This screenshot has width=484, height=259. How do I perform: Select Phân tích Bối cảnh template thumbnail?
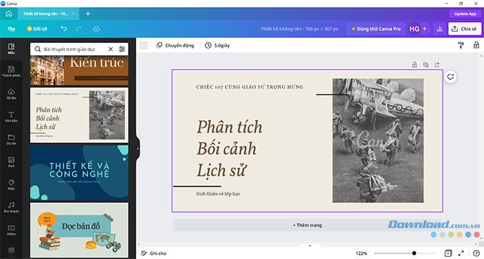tap(79, 115)
